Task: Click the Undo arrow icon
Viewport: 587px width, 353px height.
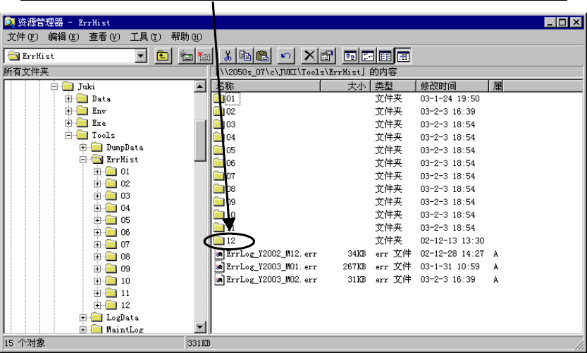Action: coord(285,56)
